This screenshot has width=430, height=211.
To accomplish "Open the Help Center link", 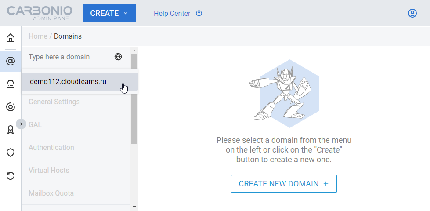I will tap(172, 13).
